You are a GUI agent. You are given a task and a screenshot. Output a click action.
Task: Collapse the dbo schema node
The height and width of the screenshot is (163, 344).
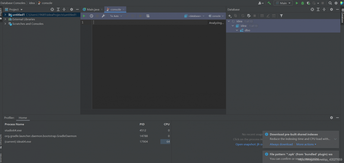tap(237, 30)
